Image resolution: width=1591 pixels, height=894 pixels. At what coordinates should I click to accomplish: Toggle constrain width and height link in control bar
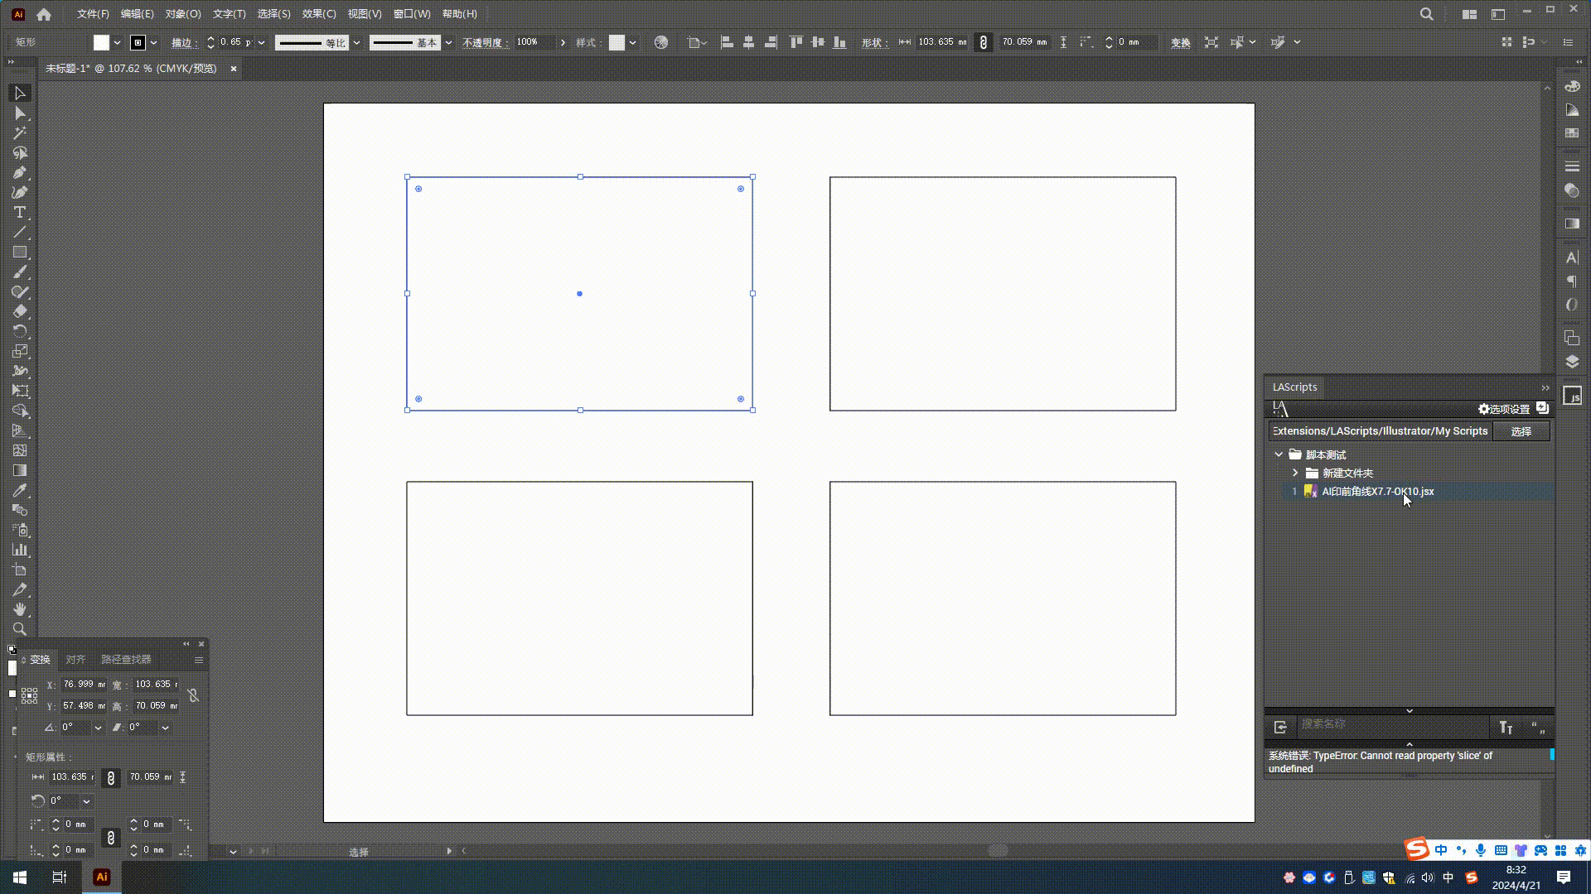coord(983,42)
